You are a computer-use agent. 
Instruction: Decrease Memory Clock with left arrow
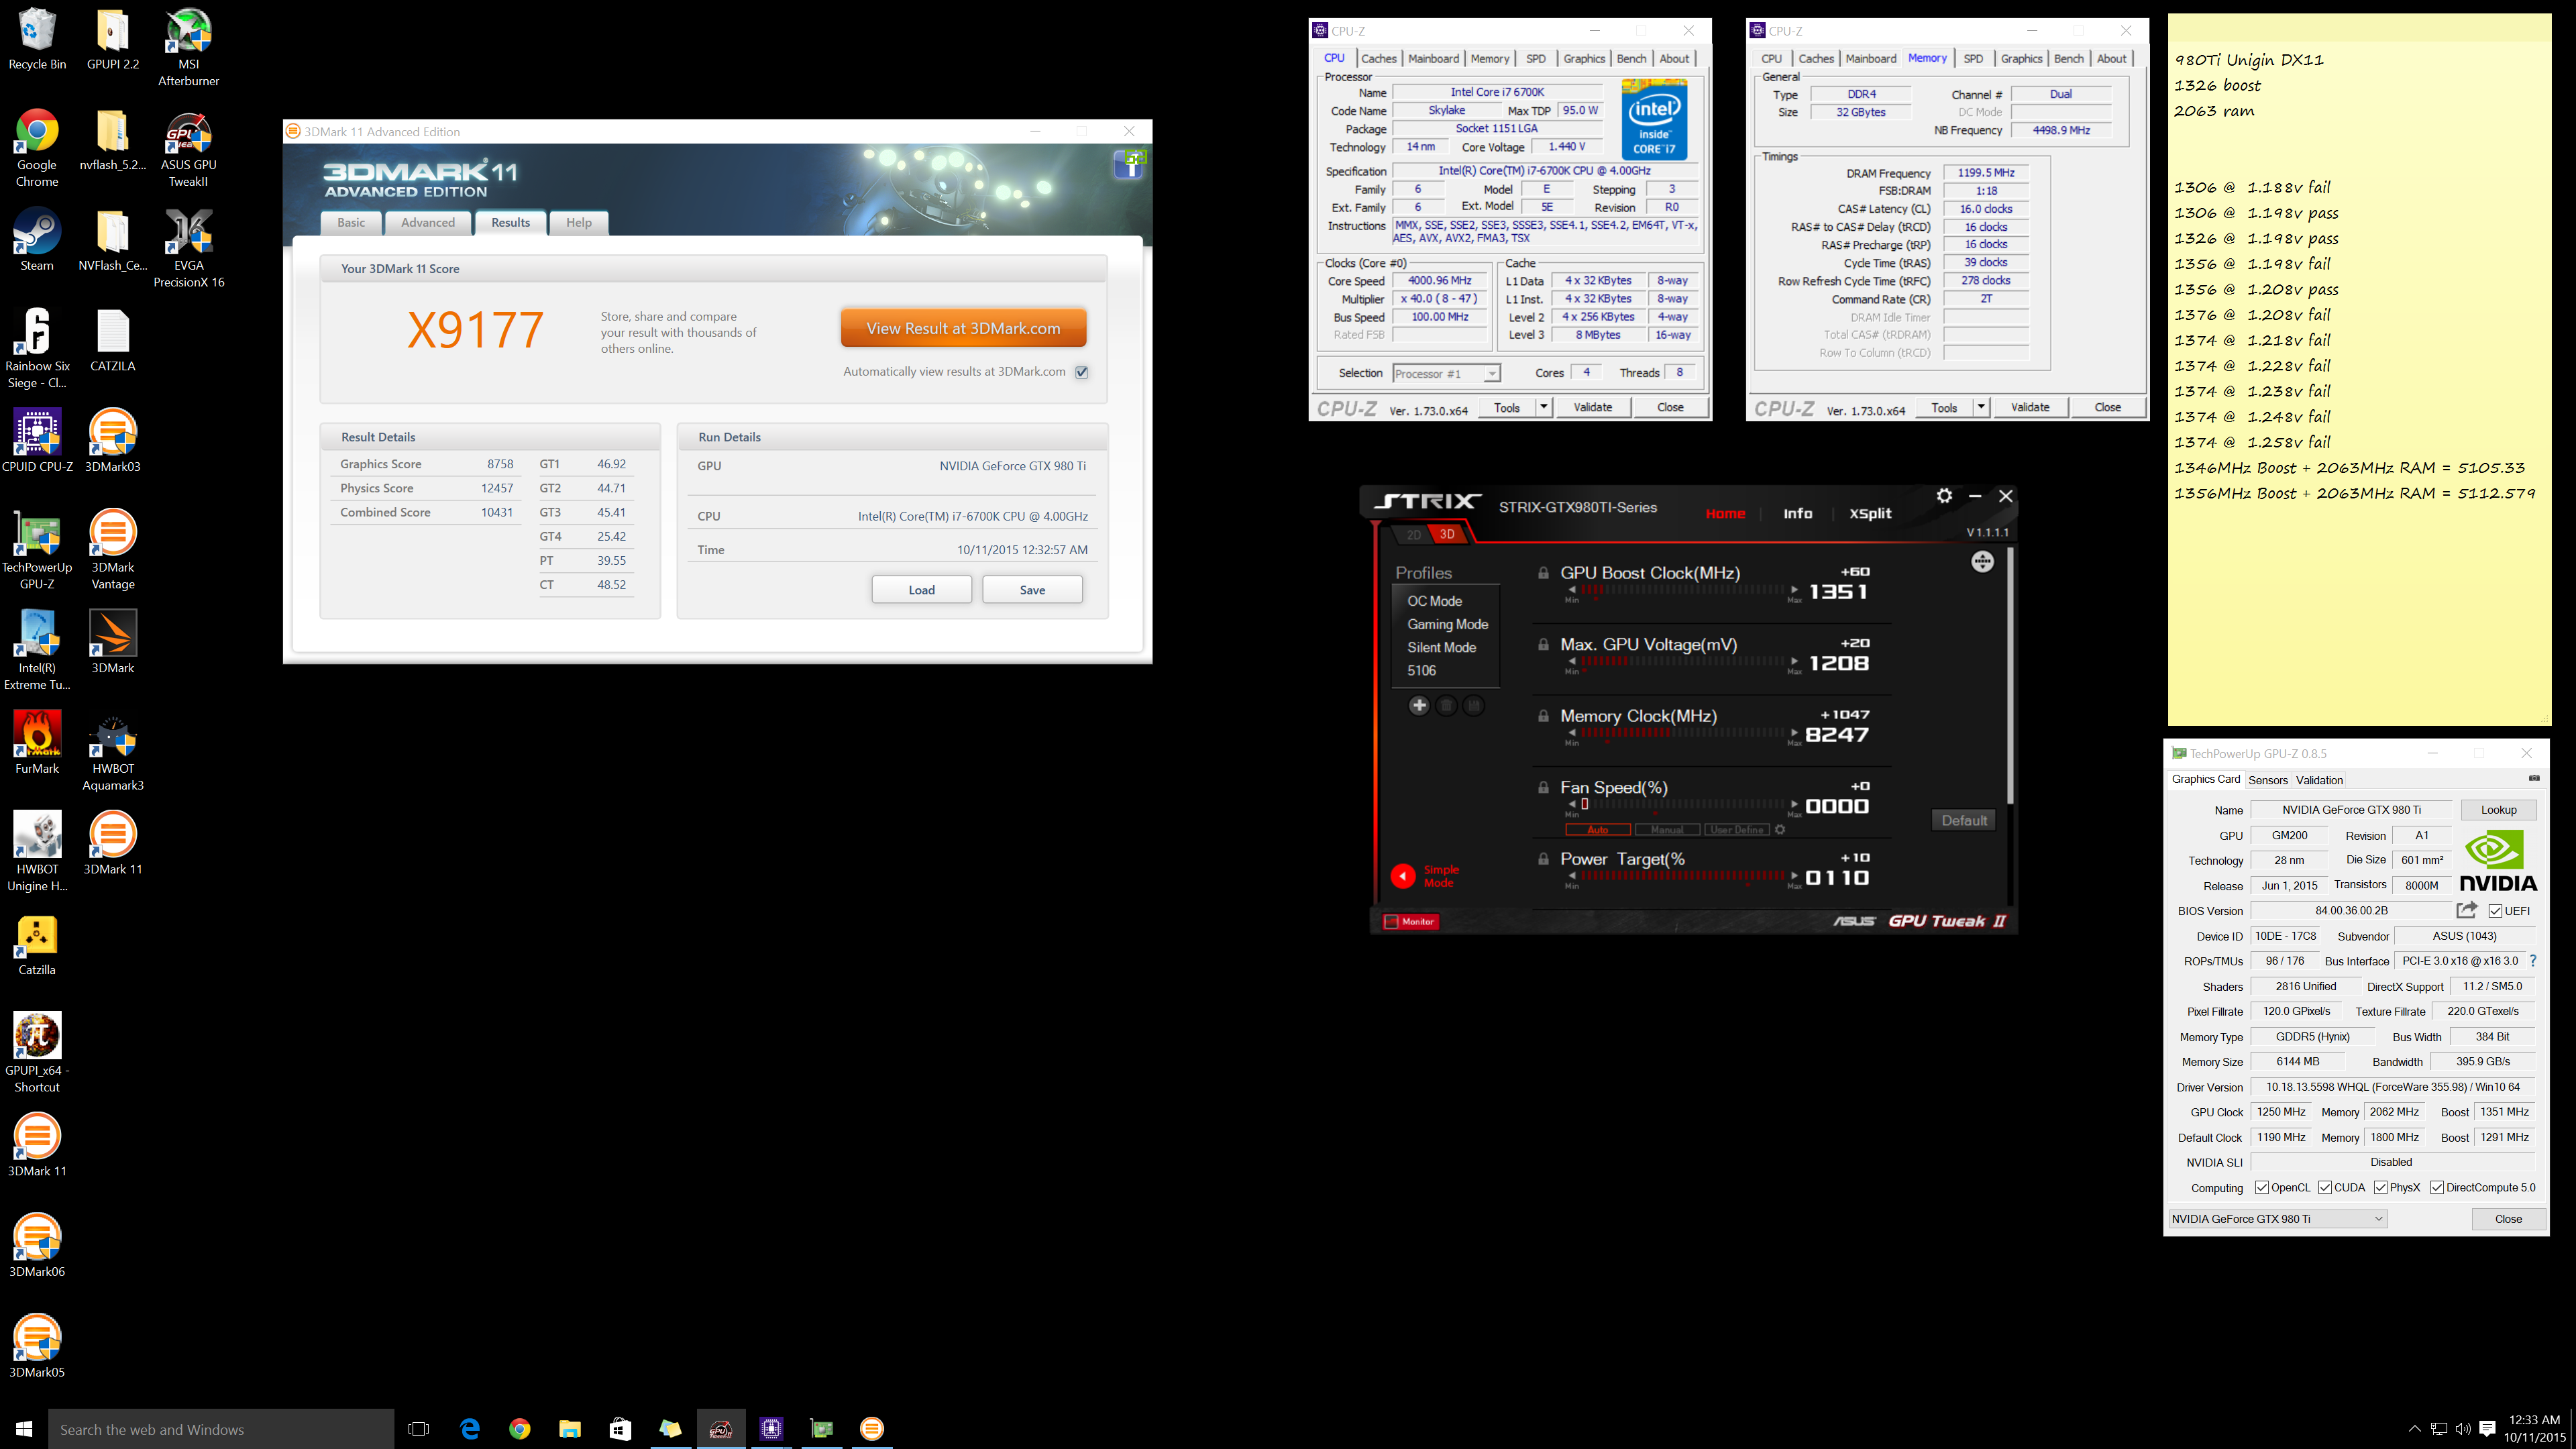click(x=1572, y=733)
